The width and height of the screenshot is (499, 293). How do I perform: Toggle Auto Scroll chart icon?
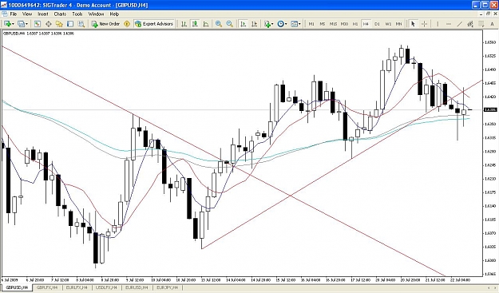(244, 24)
